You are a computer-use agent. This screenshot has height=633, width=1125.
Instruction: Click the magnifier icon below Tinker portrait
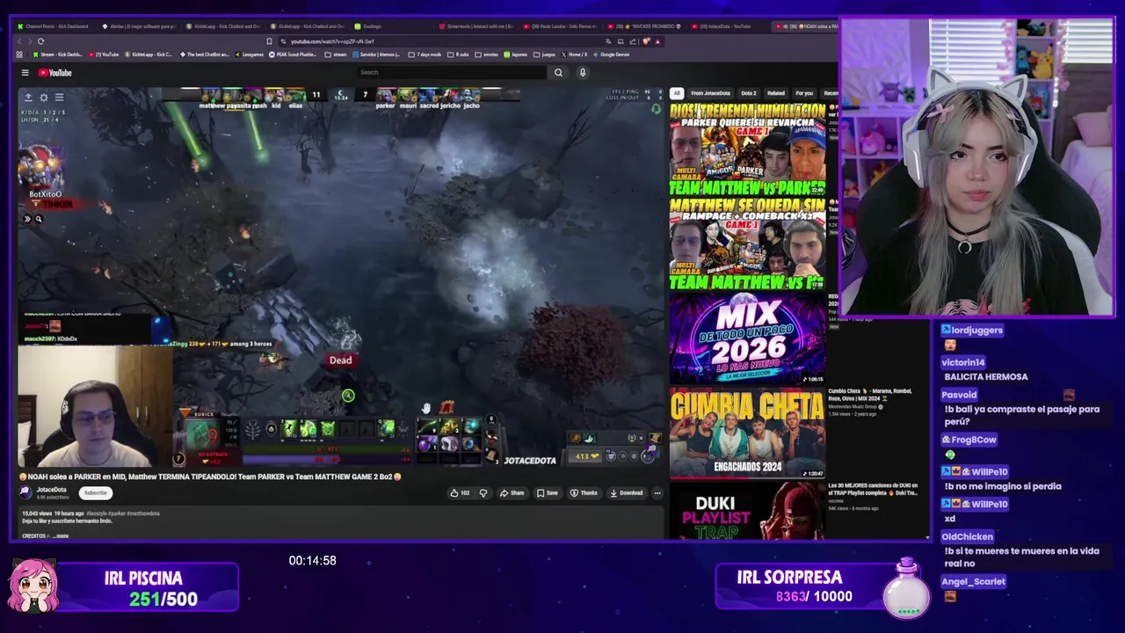pyautogui.click(x=39, y=219)
